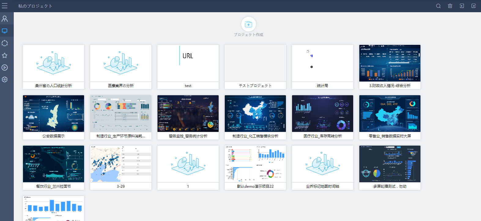The width and height of the screenshot is (481, 221).
Task: Open the hamburger menu icon
Action: 5,6
